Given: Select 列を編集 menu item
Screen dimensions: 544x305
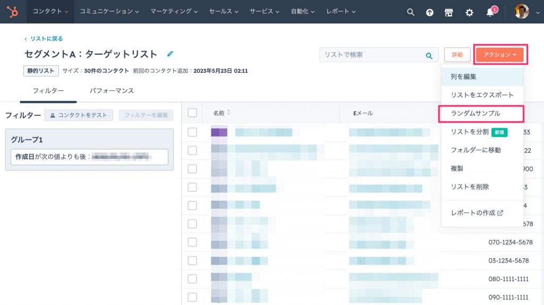Looking at the screenshot, I should 482,77.
